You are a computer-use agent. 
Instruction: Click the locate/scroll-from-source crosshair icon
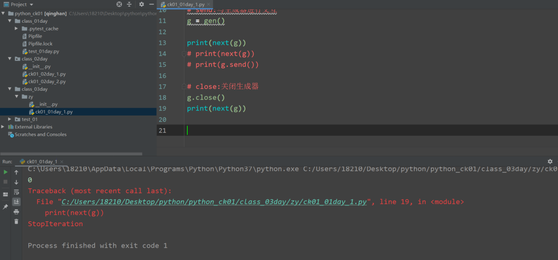tap(119, 4)
